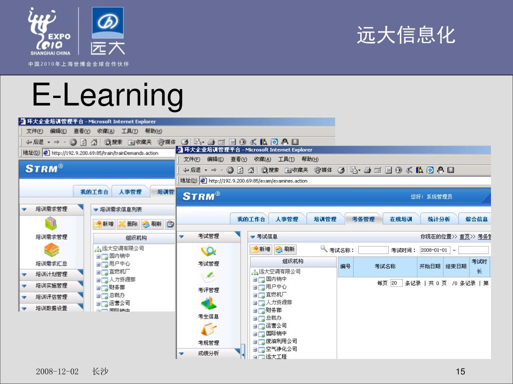Expand 成绩分析 sidebar section
This screenshot has height=384, width=513.
coord(209,353)
